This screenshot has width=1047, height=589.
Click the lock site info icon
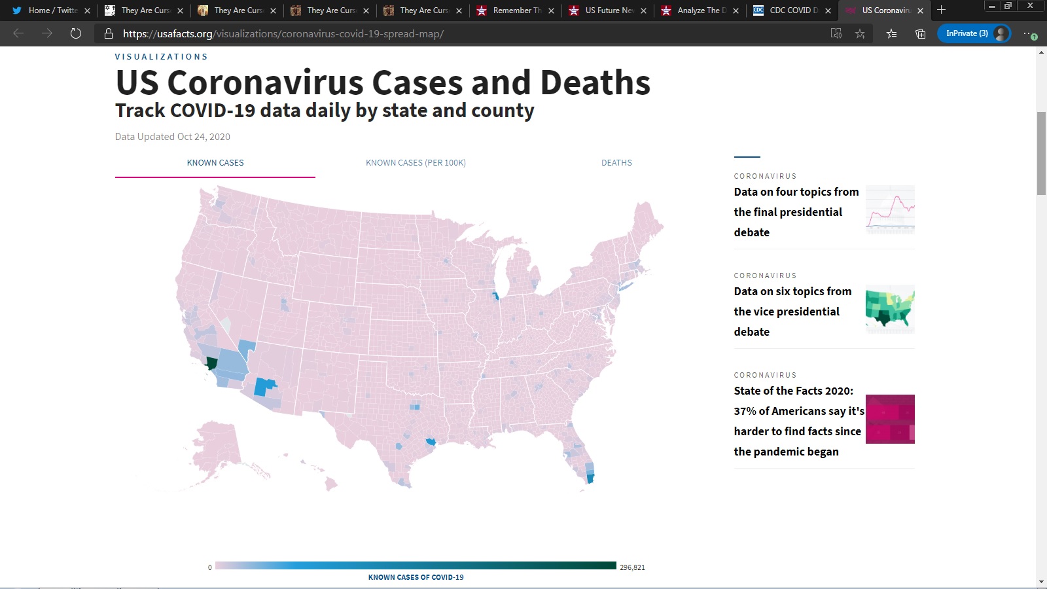click(x=109, y=33)
